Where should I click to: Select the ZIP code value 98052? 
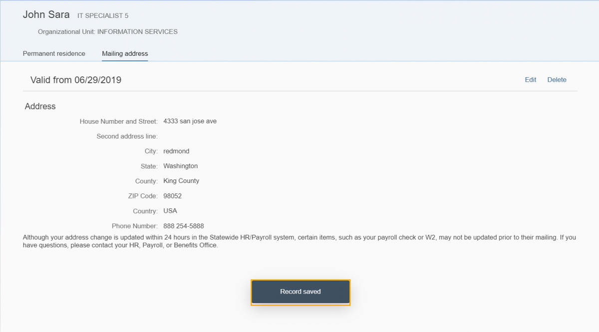pos(173,196)
